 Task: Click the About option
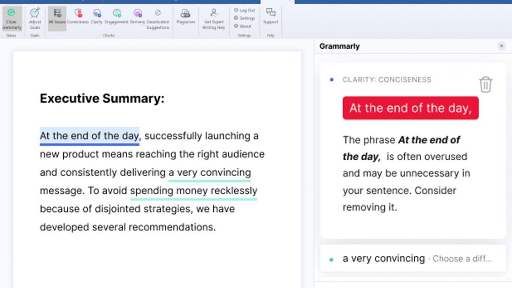243,26
